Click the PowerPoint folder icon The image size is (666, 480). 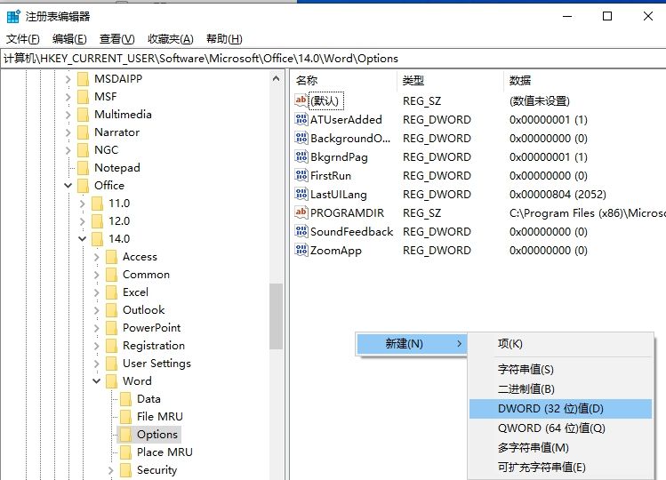(x=112, y=328)
